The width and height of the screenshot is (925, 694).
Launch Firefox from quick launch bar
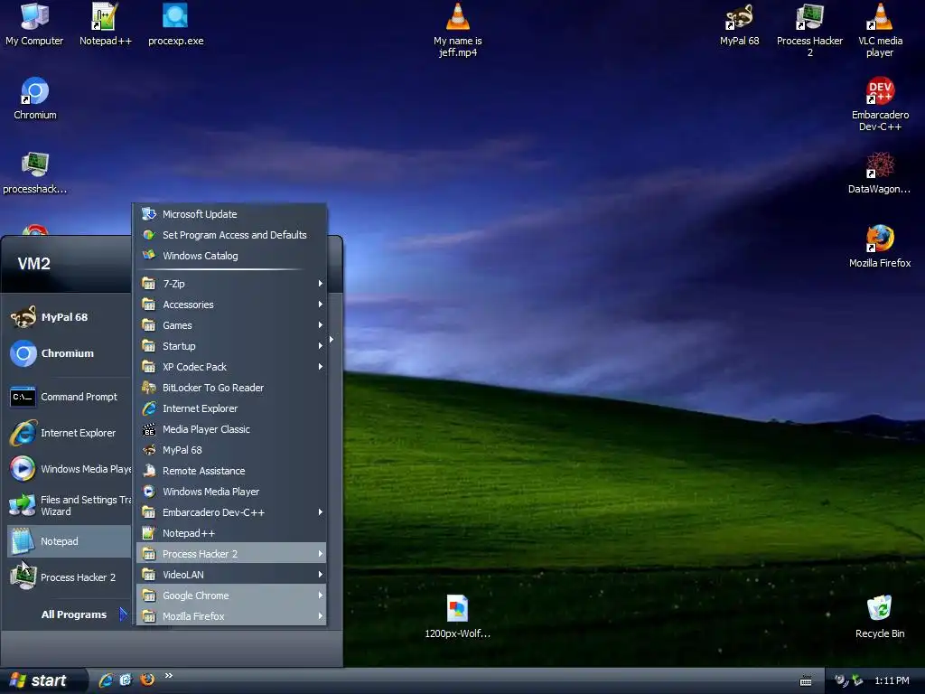[147, 680]
